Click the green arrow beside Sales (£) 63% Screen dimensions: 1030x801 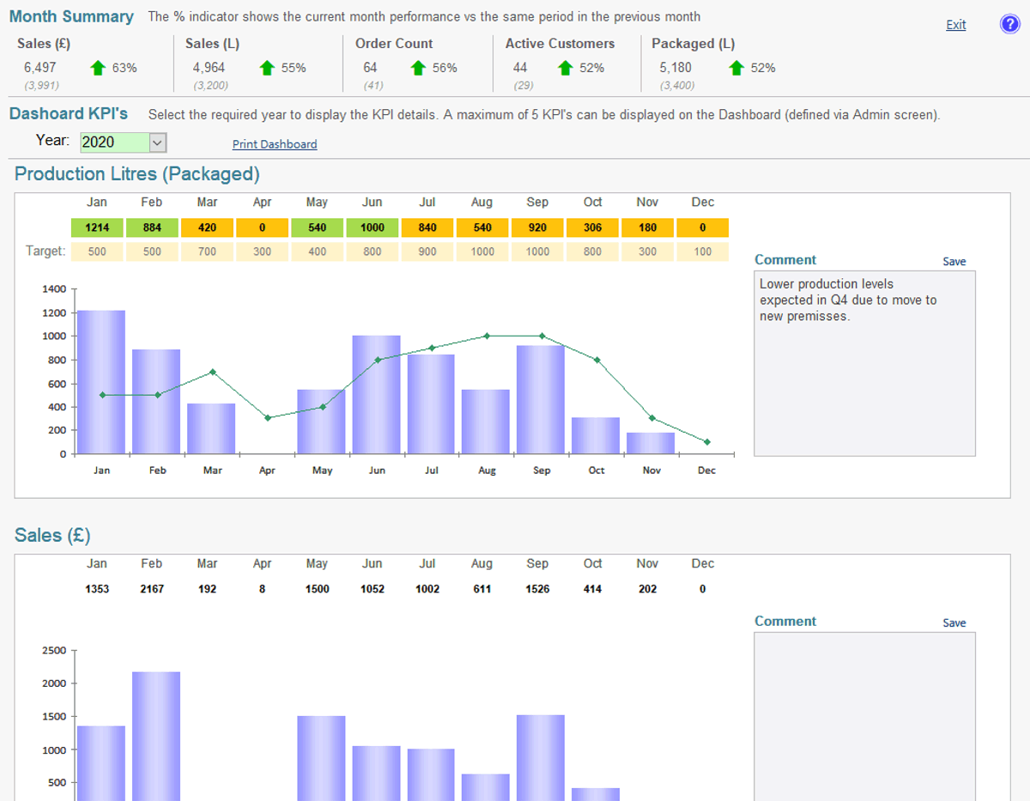97,68
